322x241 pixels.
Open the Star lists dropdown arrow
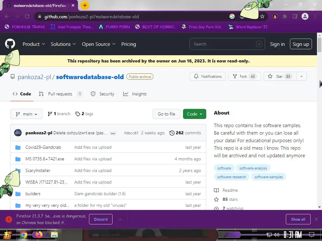(302, 77)
